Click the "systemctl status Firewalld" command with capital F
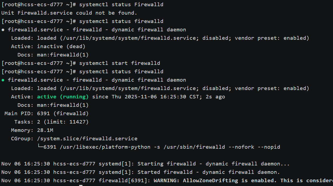This screenshot has height=186, width=333. coord(121,5)
